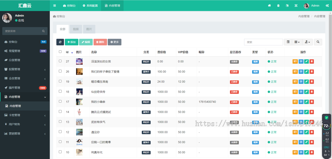332x159 pixels.
Task: Tick the select-all checkbox in table header
Action: [x=60, y=52]
